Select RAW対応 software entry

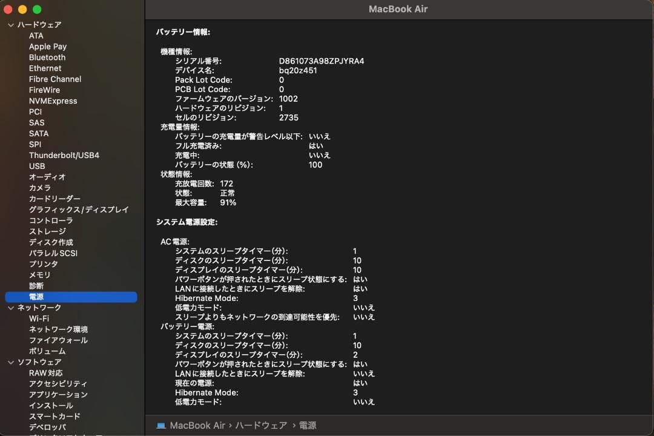(x=45, y=373)
